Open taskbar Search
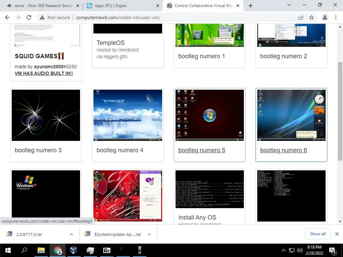This screenshot has height=257, width=343. (24, 250)
